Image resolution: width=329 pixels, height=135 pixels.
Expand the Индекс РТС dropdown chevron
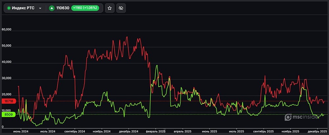click(x=40, y=8)
